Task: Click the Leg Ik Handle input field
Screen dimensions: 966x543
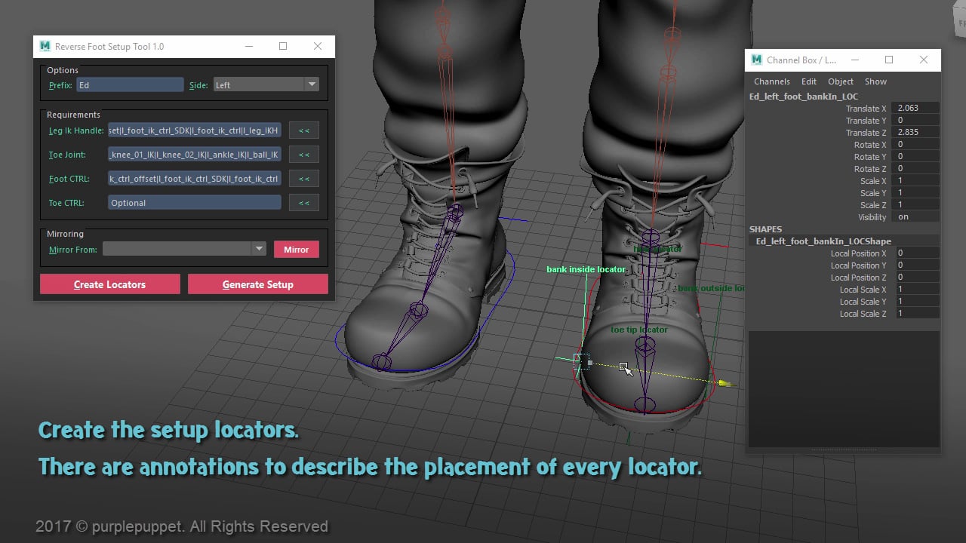Action: 194,130
